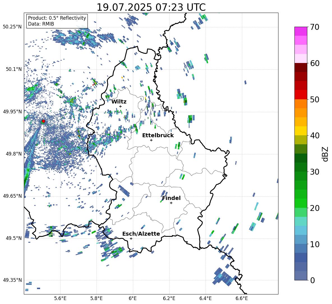332x304 pixels.
Task: Click the 5.6°E longitude label
Action: click(60, 298)
